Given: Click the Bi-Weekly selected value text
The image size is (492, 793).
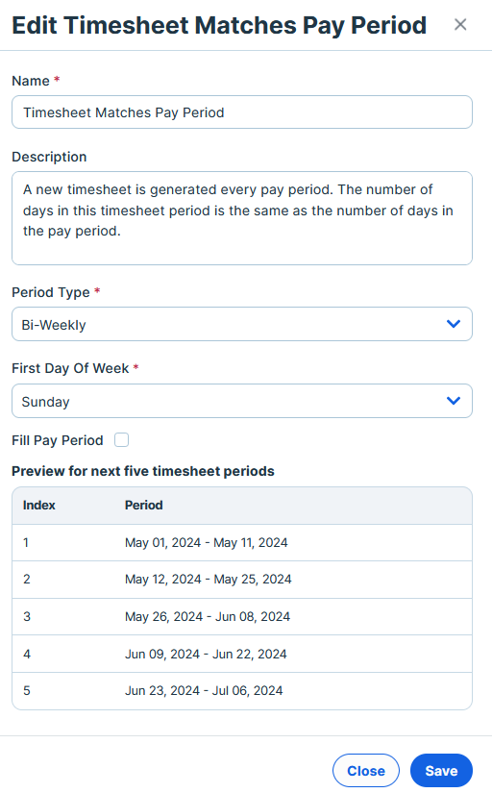Looking at the screenshot, I should (54, 325).
